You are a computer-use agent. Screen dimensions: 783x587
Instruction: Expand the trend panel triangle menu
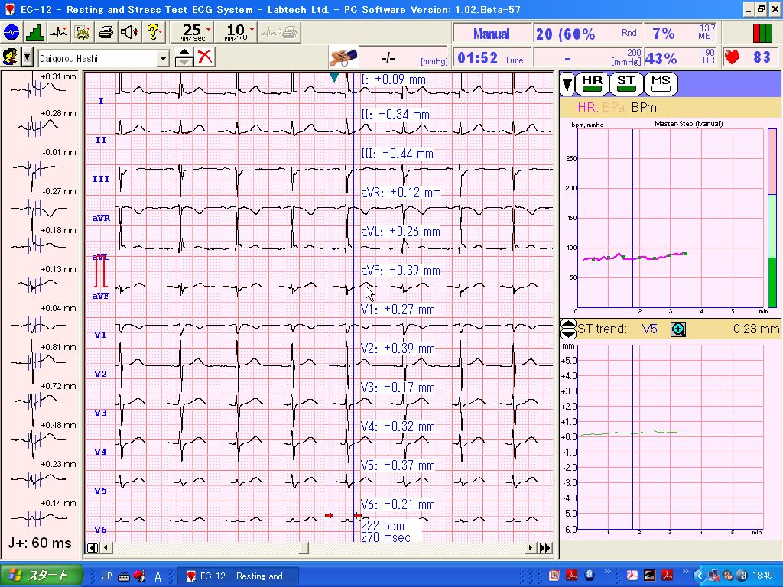point(567,84)
